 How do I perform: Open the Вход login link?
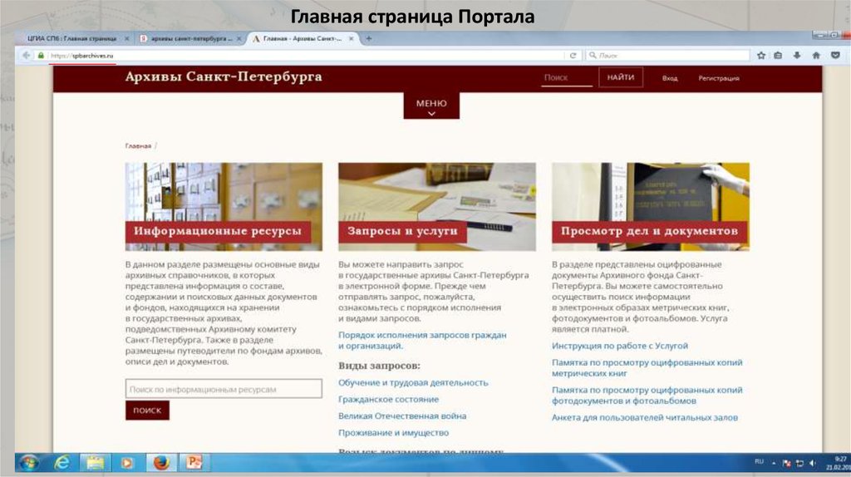(670, 78)
